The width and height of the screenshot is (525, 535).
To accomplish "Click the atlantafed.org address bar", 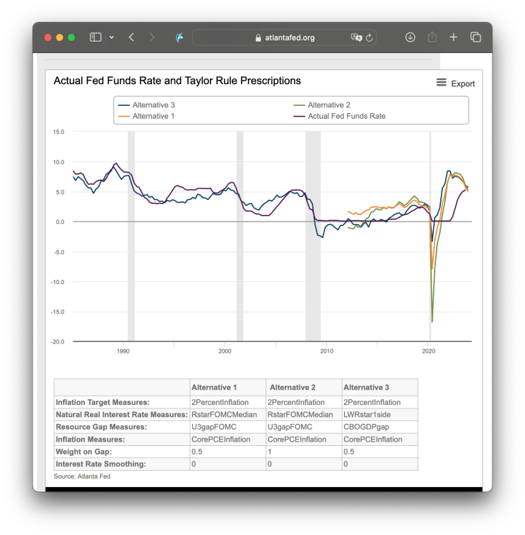I will click(x=285, y=37).
